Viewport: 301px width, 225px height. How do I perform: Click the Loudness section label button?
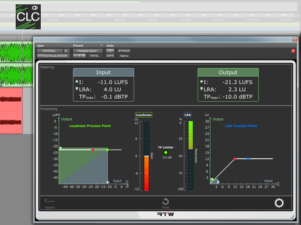(x=144, y=115)
